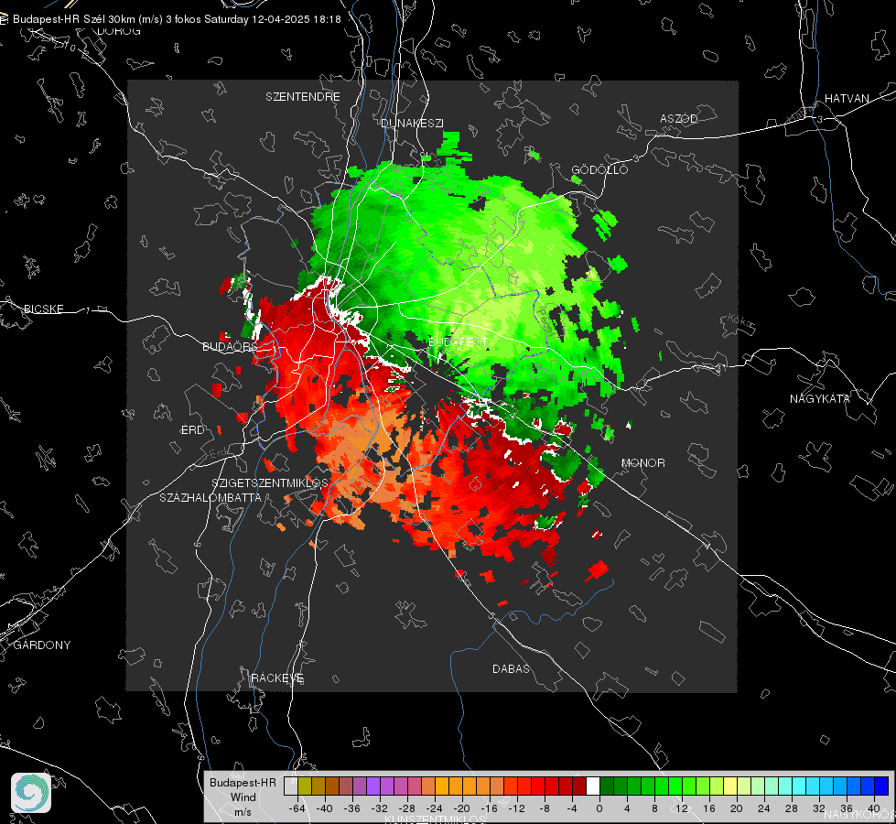Click the DUNAKESZI map label
896x824 pixels.
[412, 123]
